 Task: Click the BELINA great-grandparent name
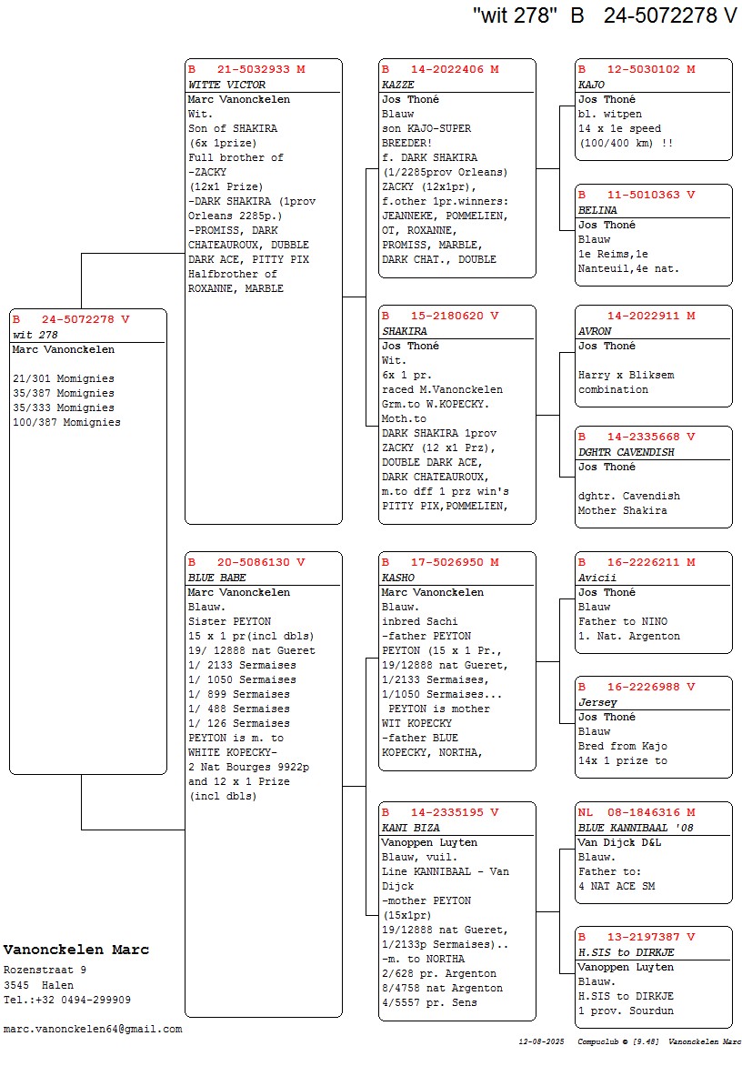tap(597, 210)
